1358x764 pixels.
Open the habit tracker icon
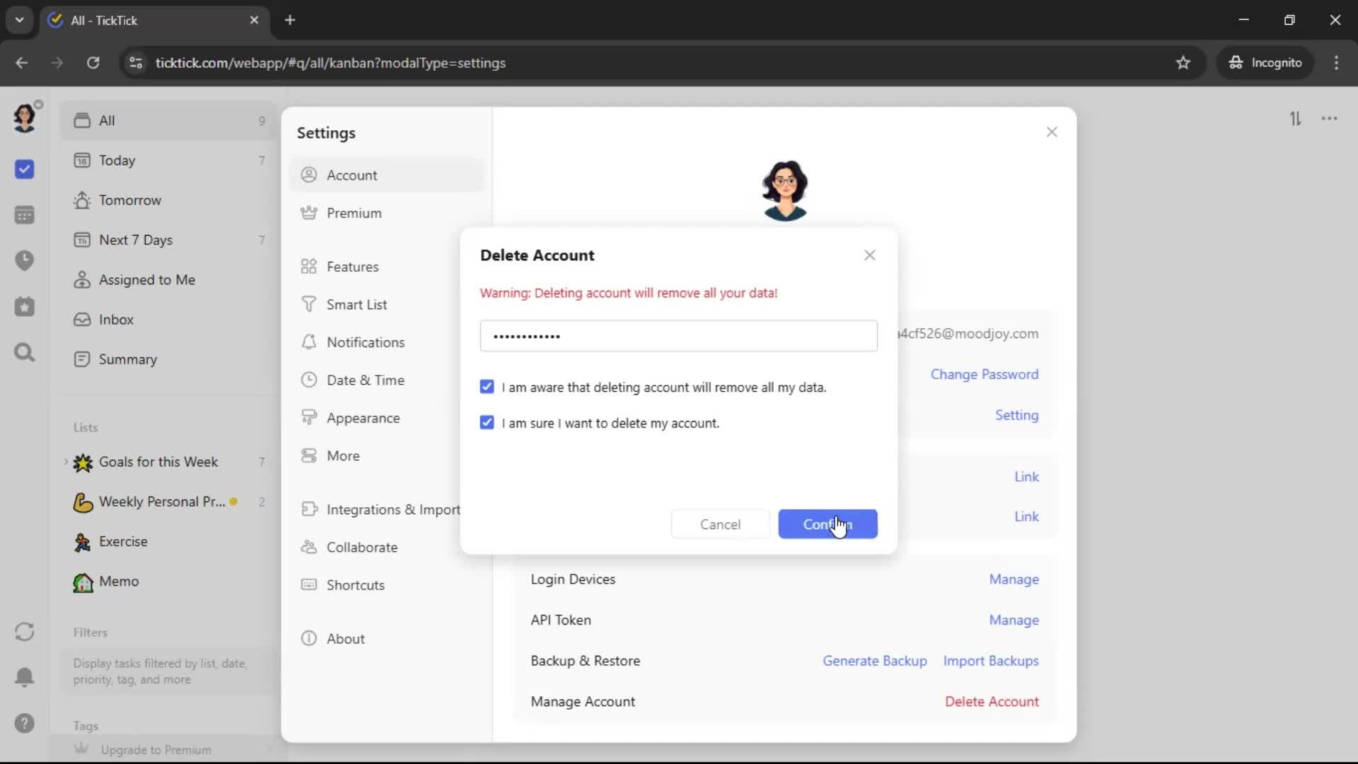[24, 306]
